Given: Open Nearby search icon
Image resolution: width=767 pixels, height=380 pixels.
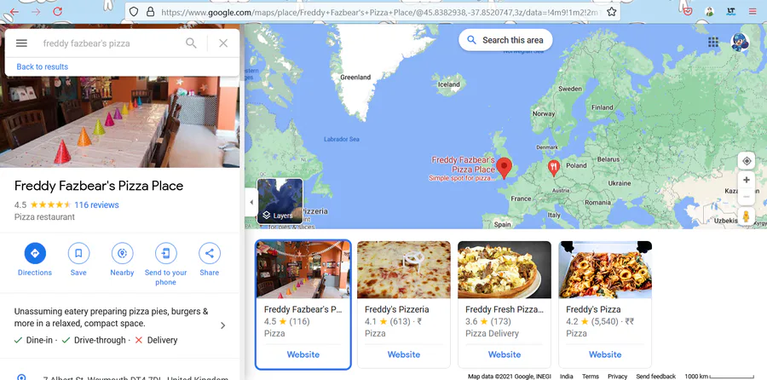Looking at the screenshot, I should tap(122, 253).
